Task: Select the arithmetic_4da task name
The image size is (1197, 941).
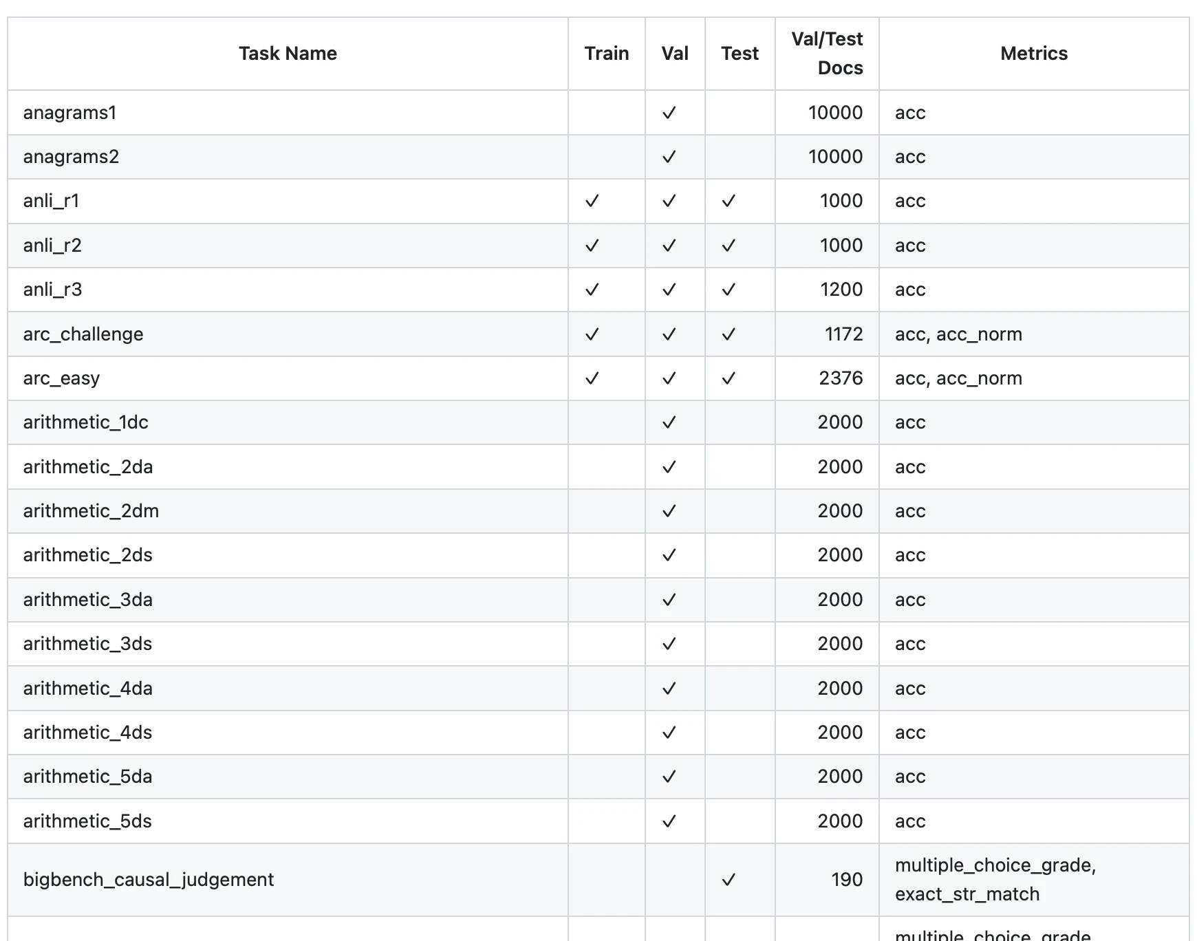Action: [88, 689]
